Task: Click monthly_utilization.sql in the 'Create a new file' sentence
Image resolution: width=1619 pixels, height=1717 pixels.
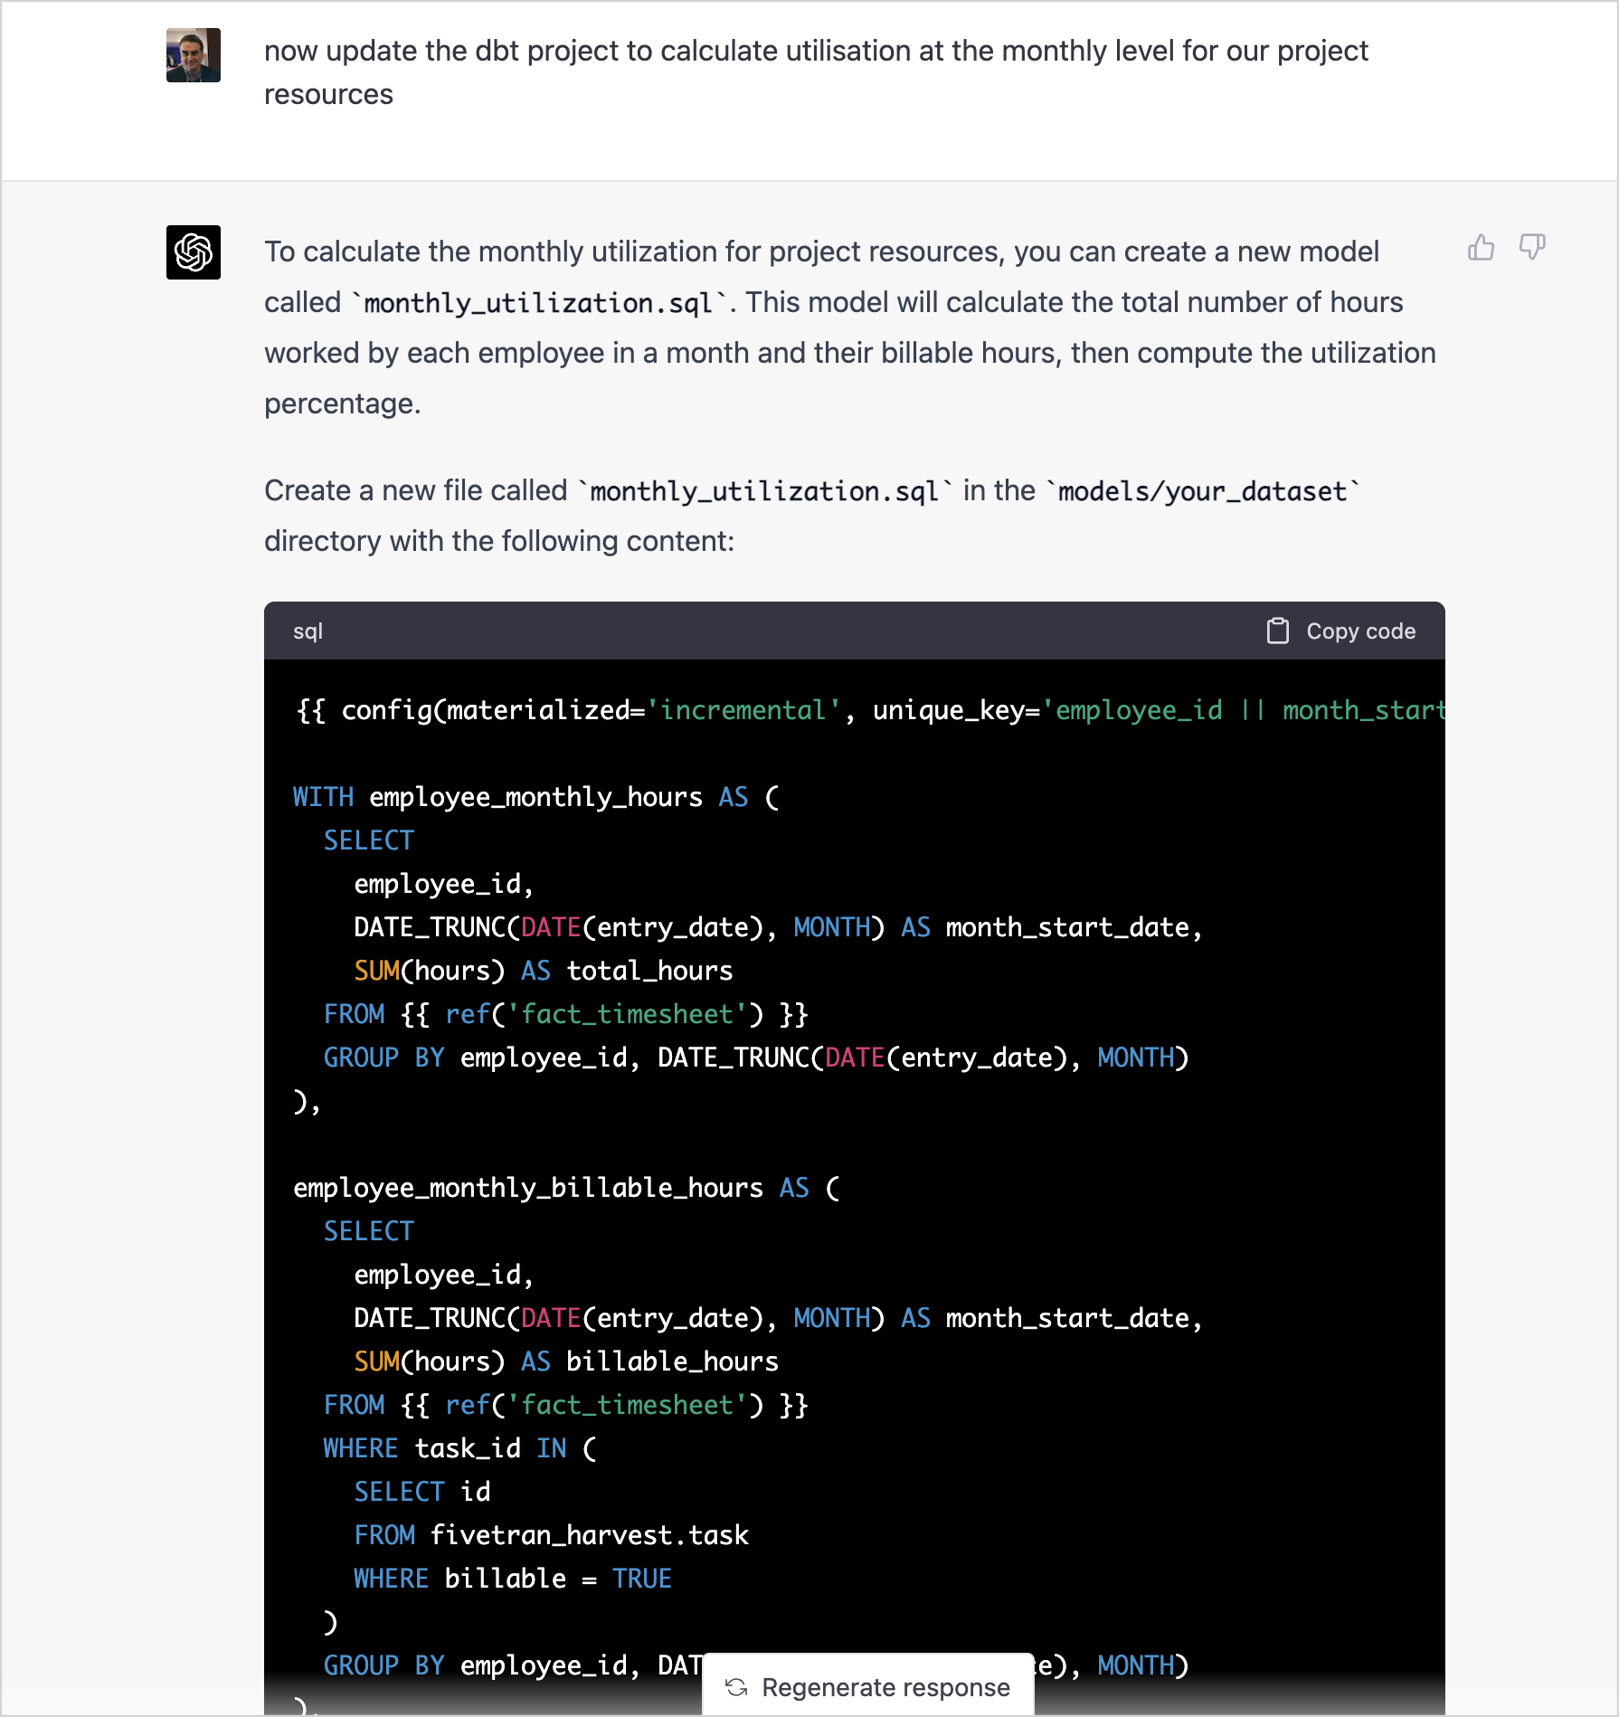Action: (764, 491)
